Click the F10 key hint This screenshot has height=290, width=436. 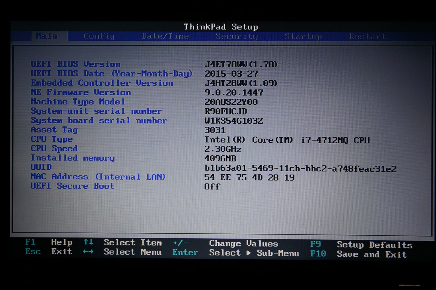(x=318, y=254)
